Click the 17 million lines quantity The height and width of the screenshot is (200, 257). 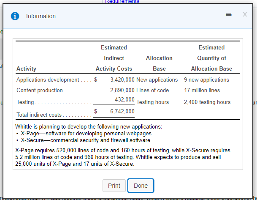(202, 90)
